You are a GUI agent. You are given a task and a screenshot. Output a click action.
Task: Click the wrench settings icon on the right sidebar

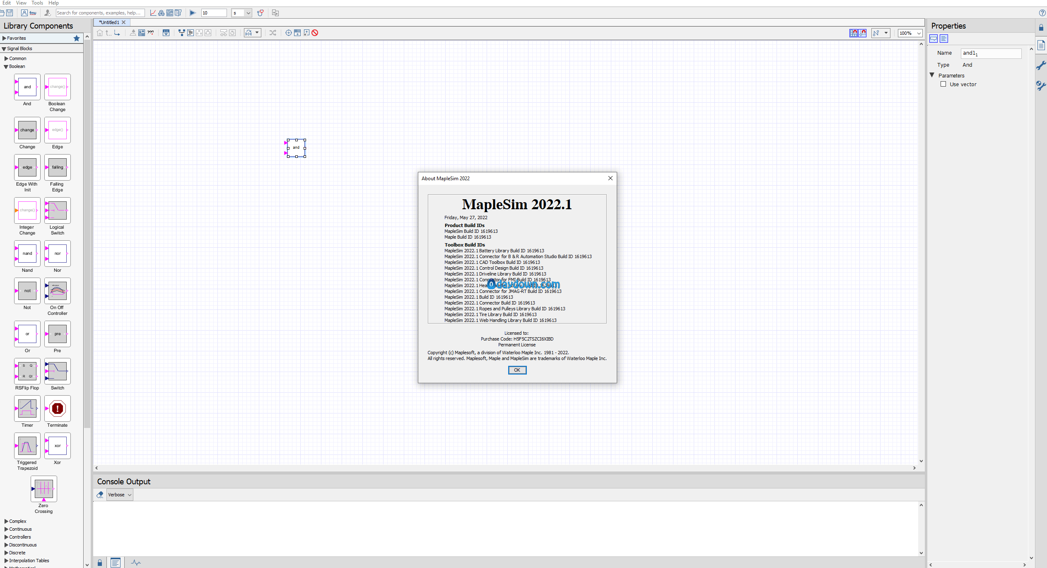[1041, 65]
